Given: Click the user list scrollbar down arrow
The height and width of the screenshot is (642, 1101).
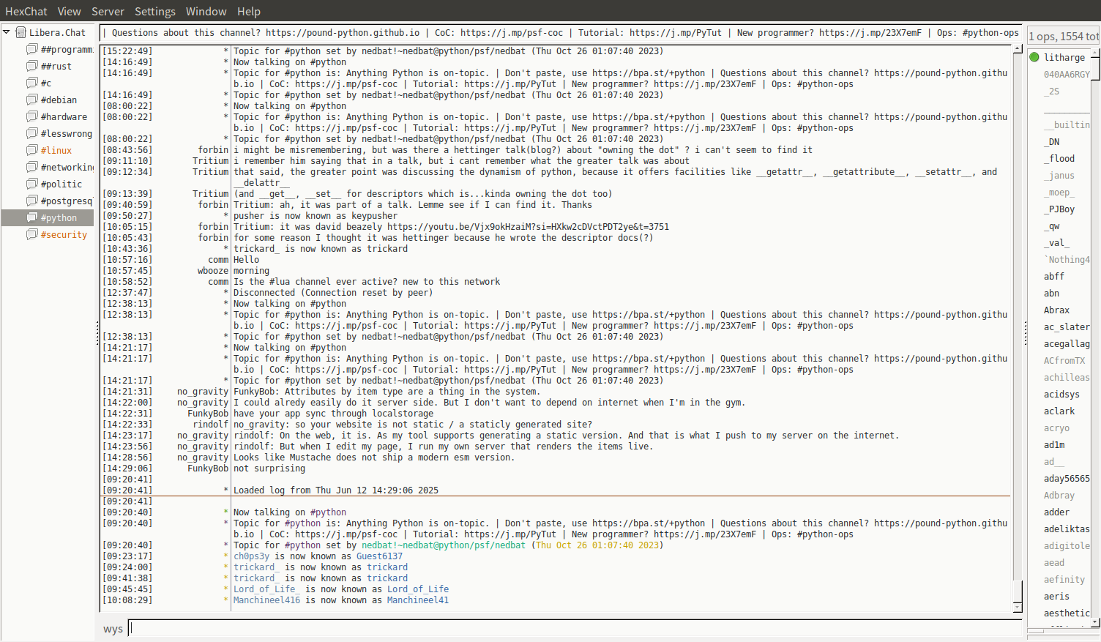Looking at the screenshot, I should 1096,622.
